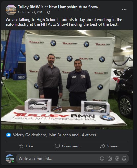Insert an emoji with smiley icon
Screen dimensions: 137x168
(102, 159)
